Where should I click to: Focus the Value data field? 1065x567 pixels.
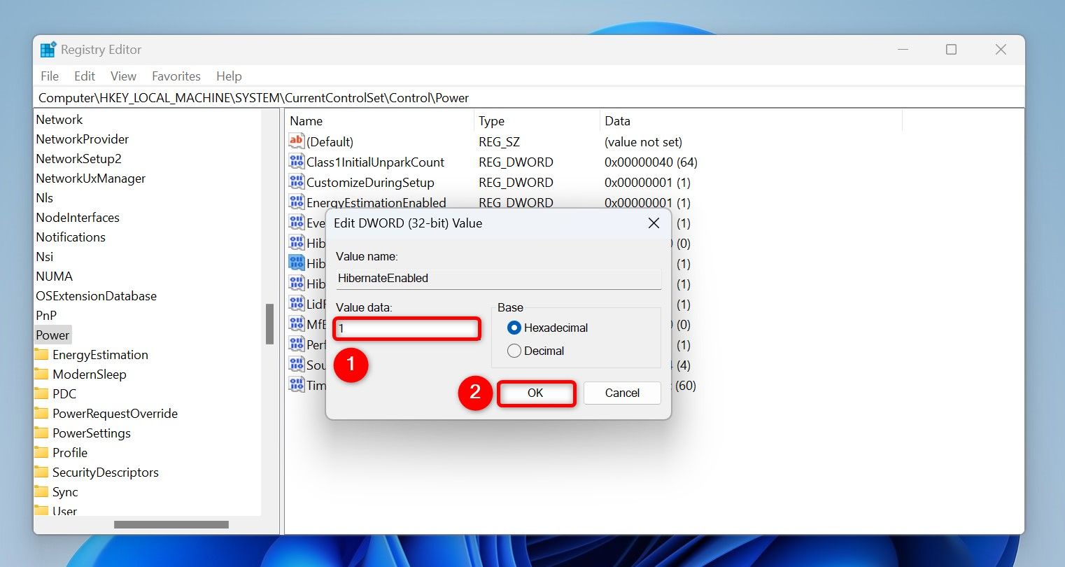407,328
